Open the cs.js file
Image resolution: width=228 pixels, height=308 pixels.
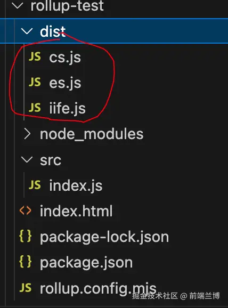point(65,58)
